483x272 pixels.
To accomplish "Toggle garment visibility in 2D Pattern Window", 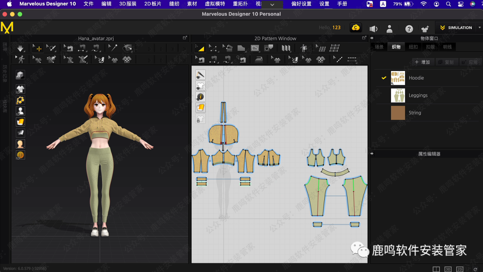I will coord(200,86).
